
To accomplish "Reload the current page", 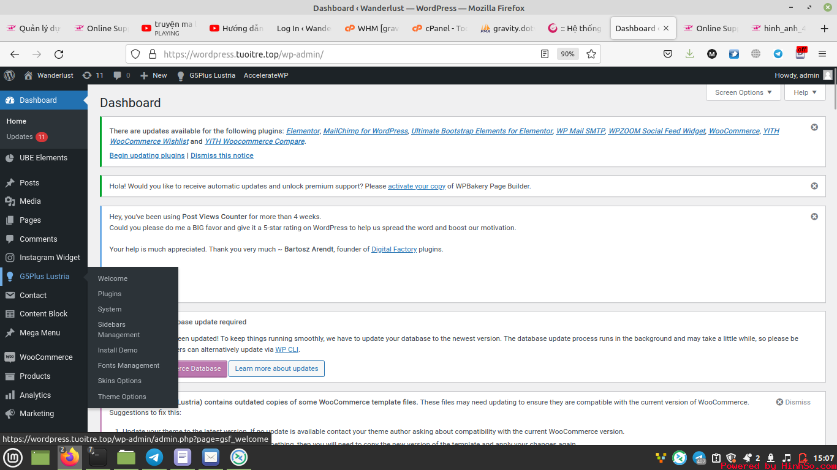I will [x=59, y=54].
